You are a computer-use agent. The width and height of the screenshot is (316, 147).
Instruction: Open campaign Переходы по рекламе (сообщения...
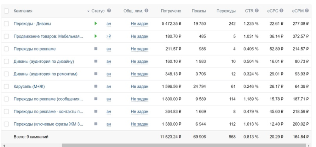click(x=48, y=99)
